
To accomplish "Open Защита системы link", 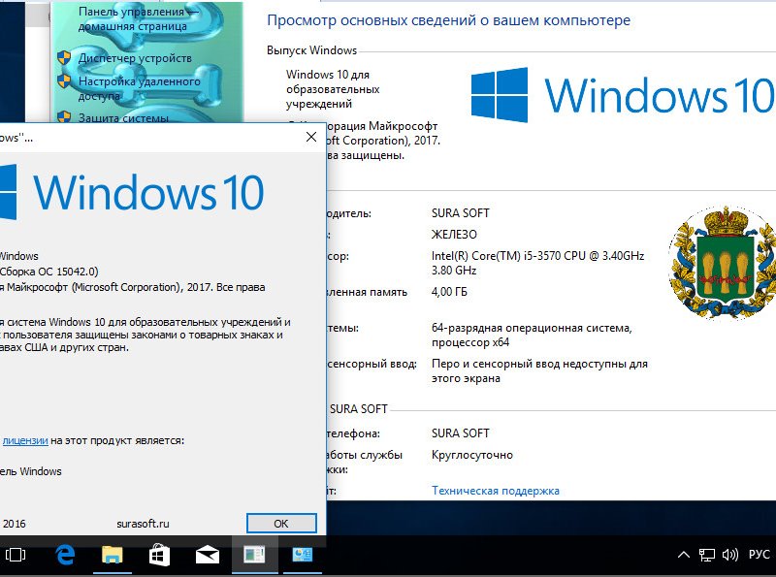I will click(123, 117).
